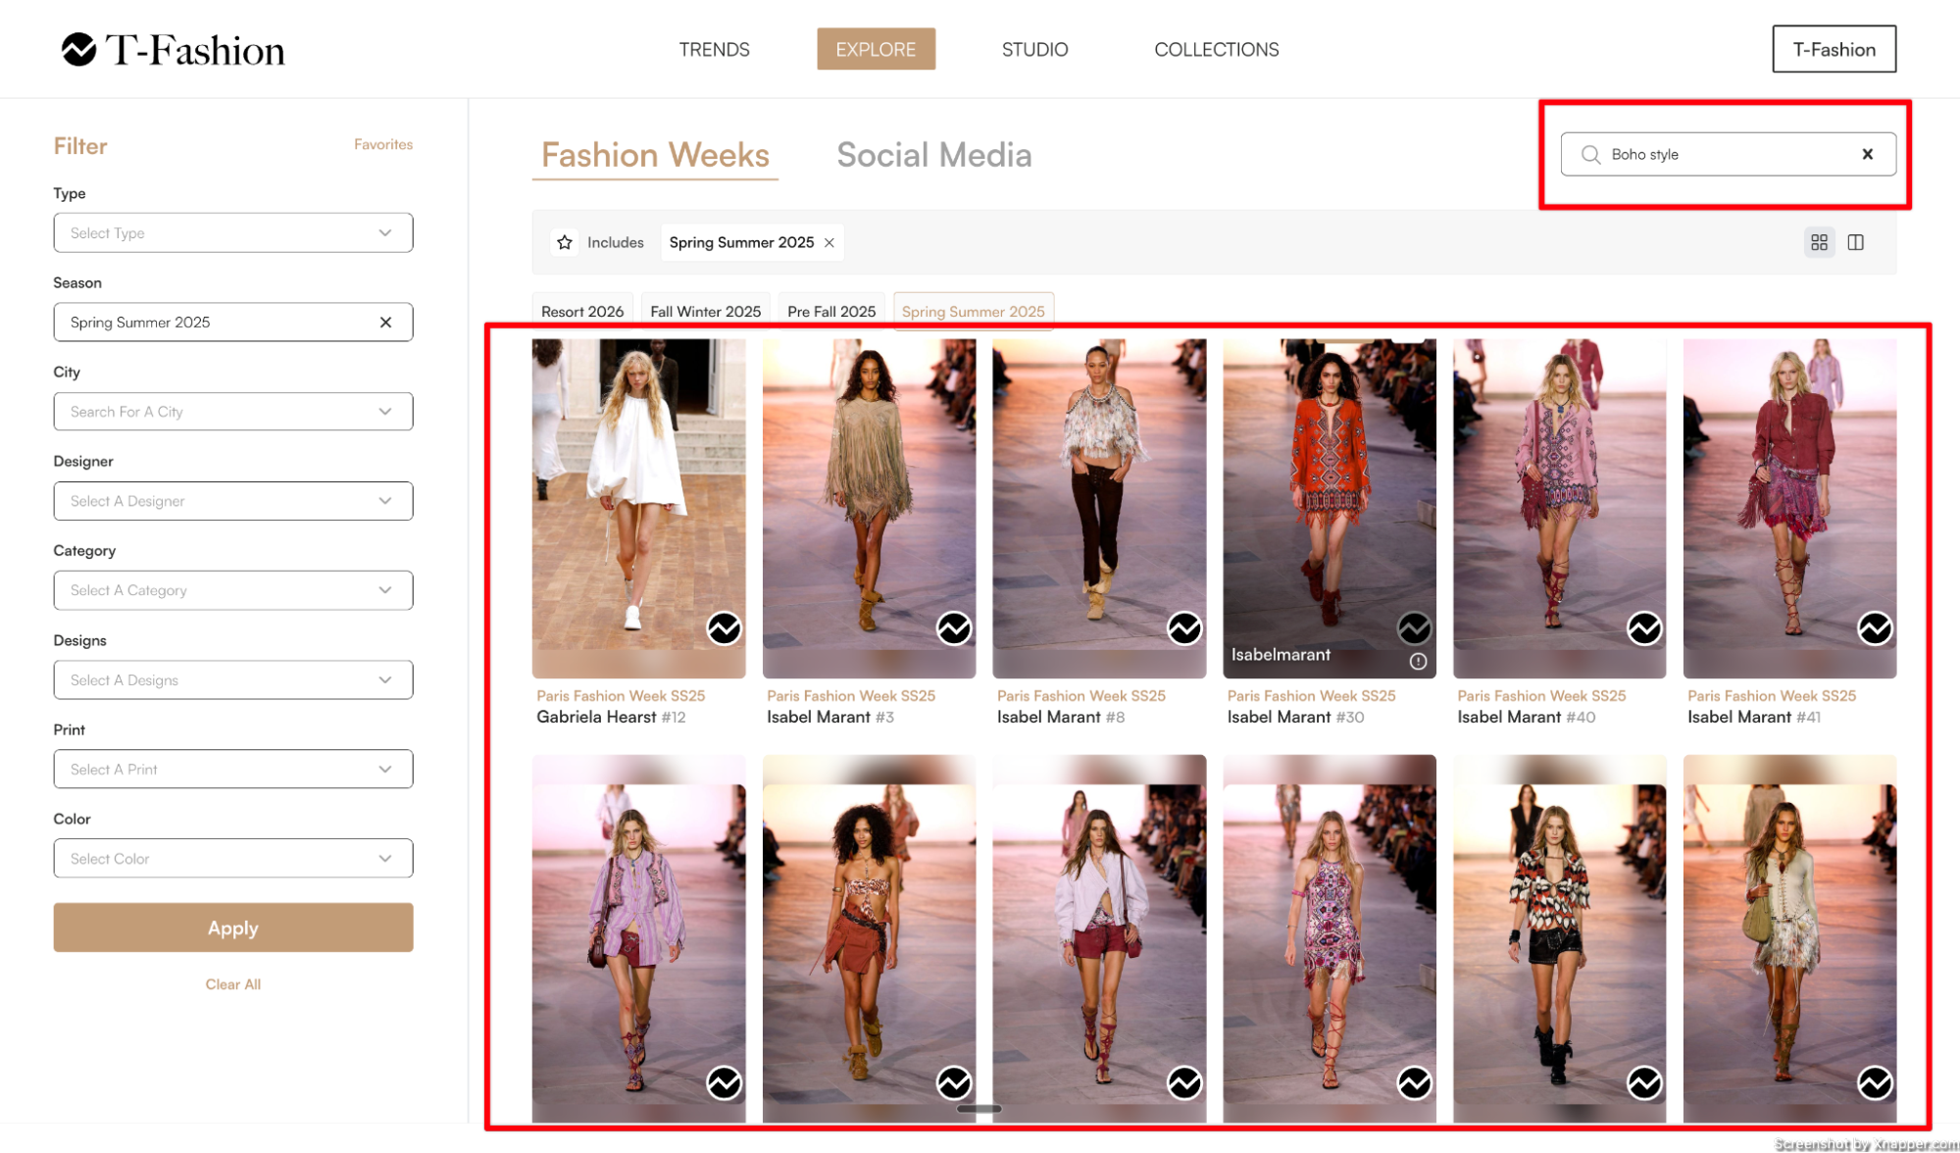Switch to split column view icon
This screenshot has width=1960, height=1153.
(1855, 242)
